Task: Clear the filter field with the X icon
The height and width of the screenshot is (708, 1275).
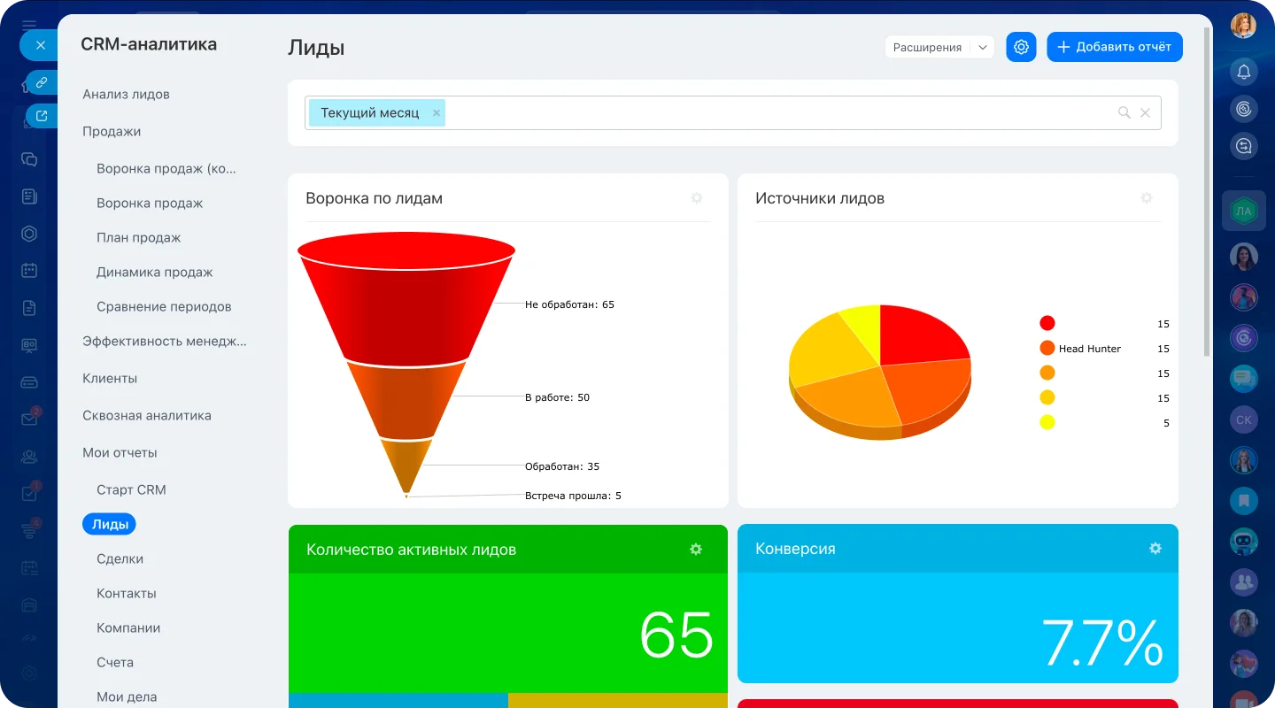Action: coord(1145,112)
